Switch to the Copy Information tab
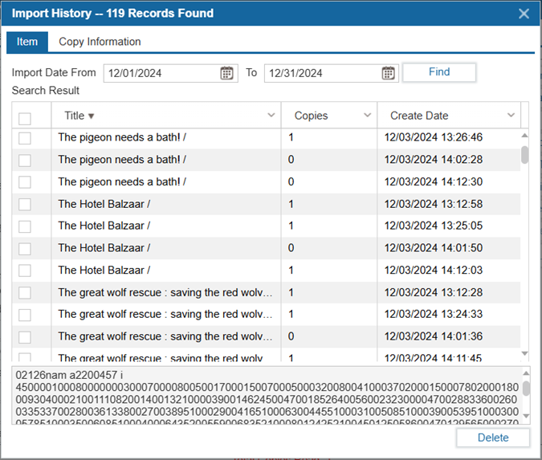 pos(100,42)
